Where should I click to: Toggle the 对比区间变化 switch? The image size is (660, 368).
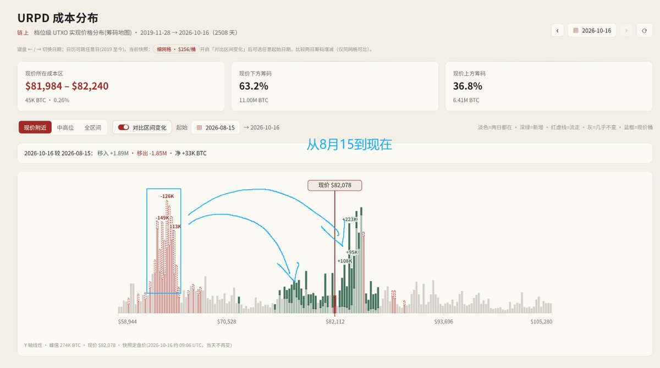pos(124,128)
